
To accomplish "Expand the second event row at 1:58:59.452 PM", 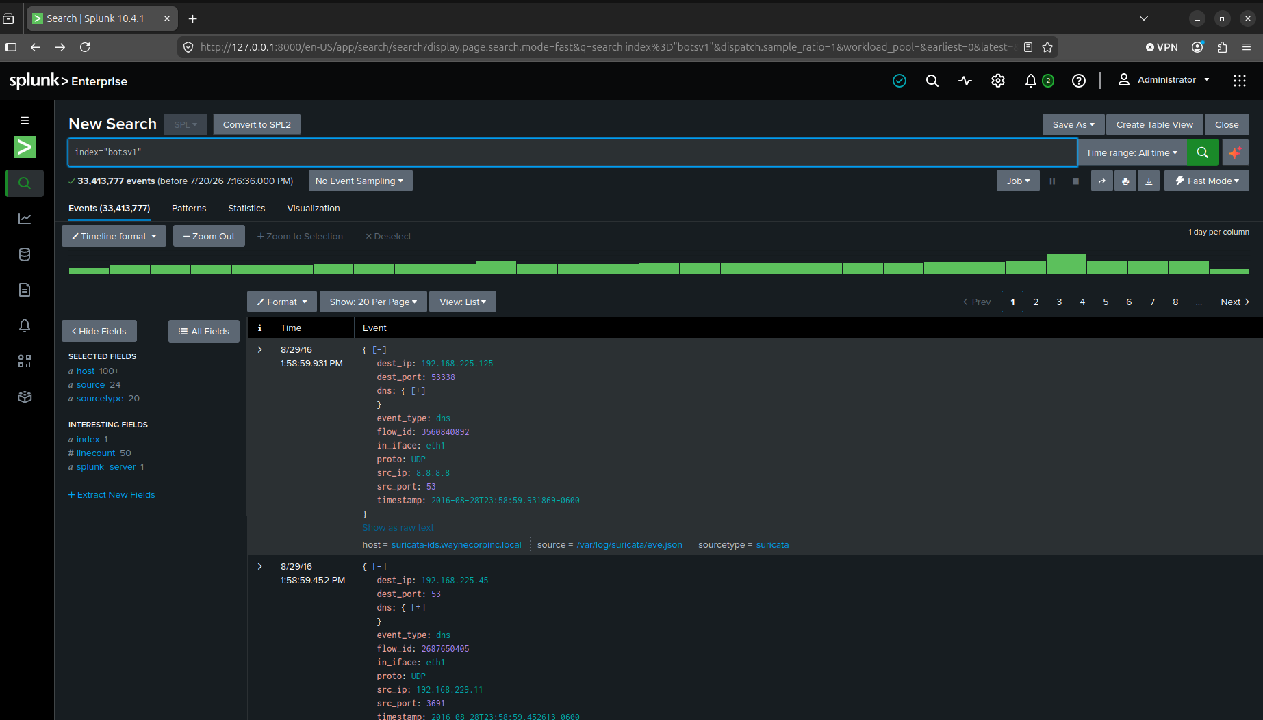I will pos(259,566).
